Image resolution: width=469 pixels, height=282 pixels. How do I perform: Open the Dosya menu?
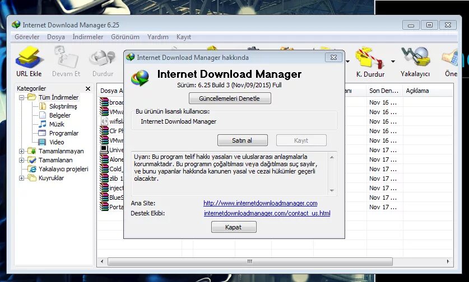(56, 37)
